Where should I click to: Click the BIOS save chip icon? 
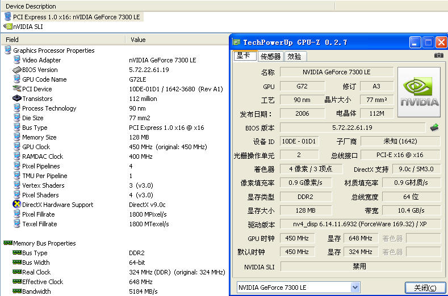(434, 128)
